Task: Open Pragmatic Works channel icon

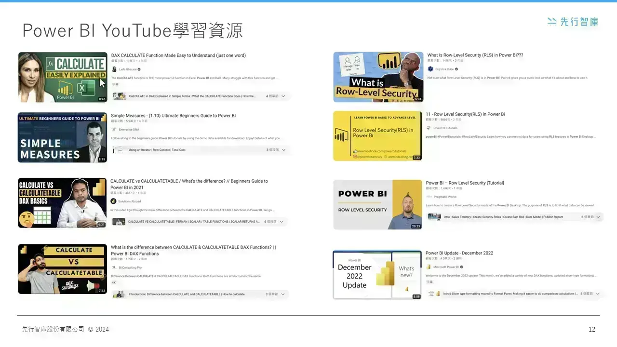Action: (429, 197)
